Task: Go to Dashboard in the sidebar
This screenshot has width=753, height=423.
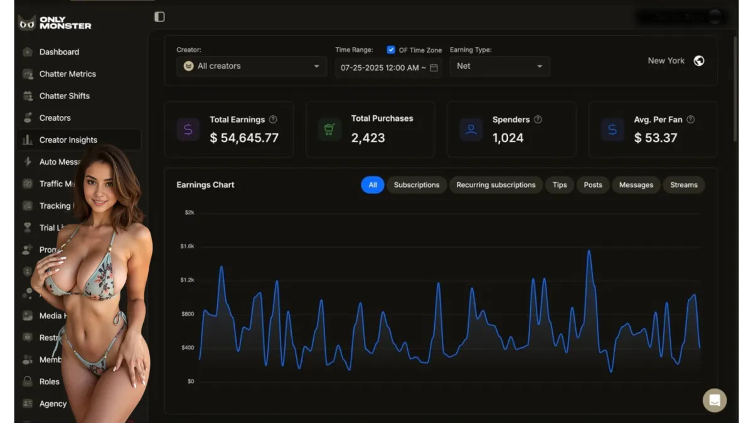Action: 59,52
